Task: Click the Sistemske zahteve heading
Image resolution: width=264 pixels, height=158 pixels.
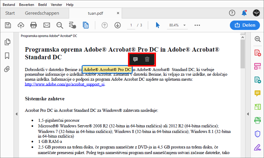Action: tap(45, 99)
